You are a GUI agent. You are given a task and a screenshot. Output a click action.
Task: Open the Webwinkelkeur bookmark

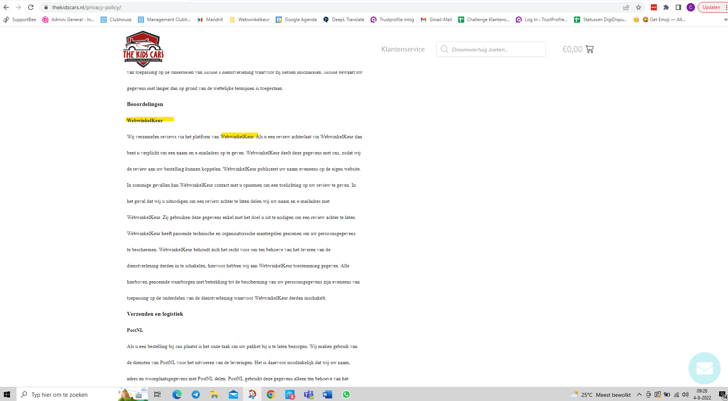pyautogui.click(x=250, y=20)
